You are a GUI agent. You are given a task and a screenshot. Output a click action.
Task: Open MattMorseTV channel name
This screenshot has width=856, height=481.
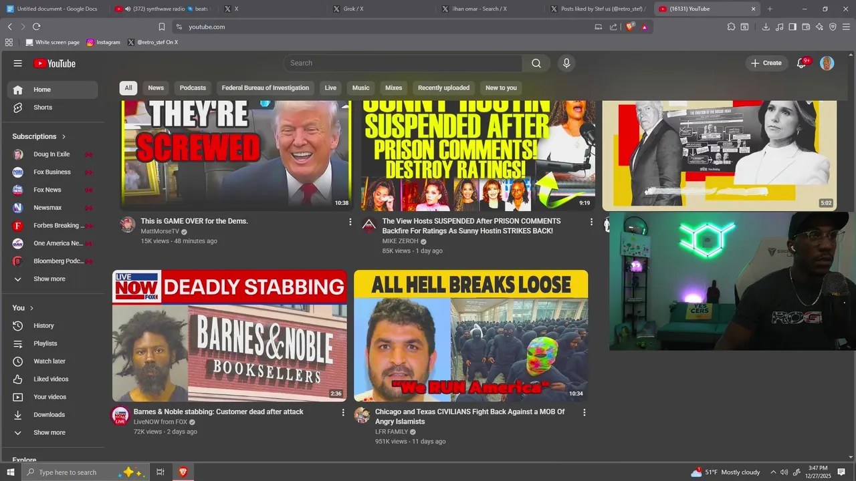point(160,231)
